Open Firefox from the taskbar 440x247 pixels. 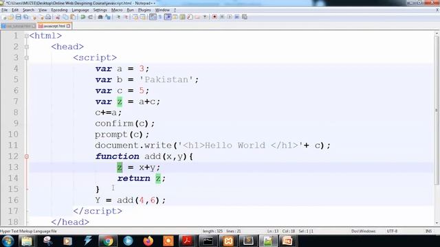pos(148,241)
